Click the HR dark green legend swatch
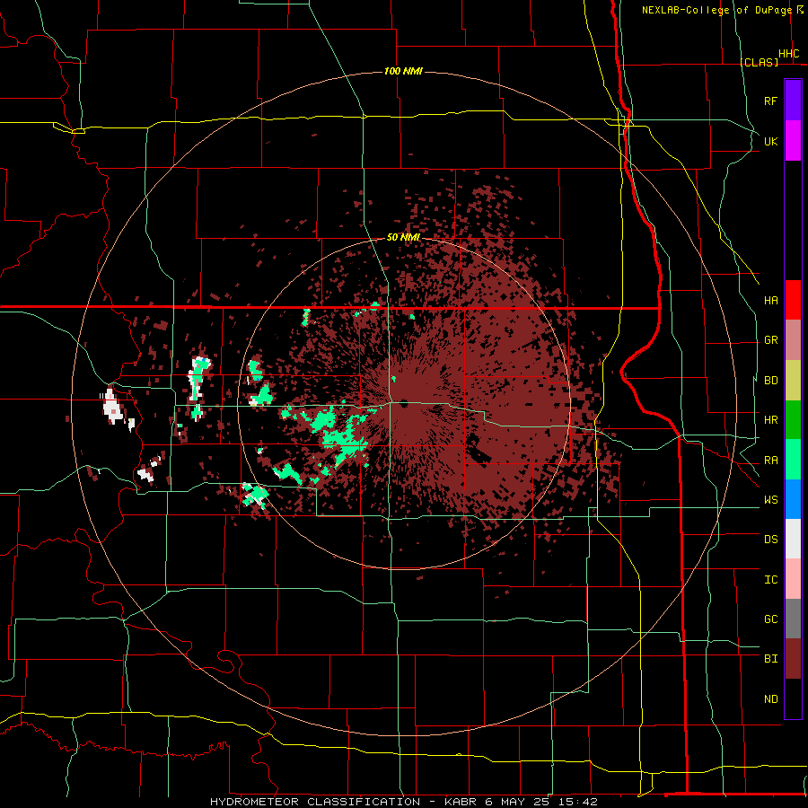 click(x=793, y=420)
